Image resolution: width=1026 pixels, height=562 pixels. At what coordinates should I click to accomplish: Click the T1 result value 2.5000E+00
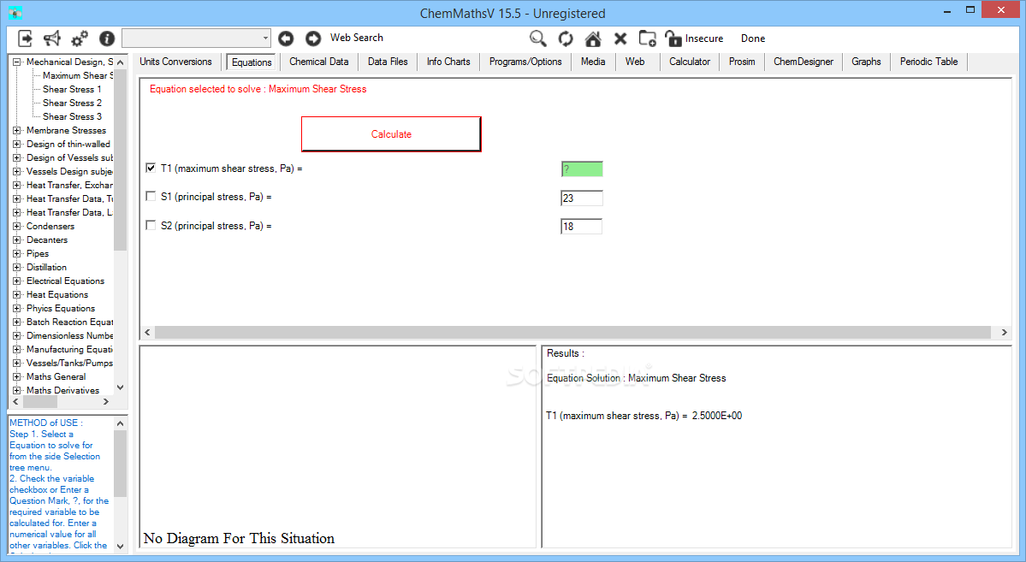pos(717,416)
